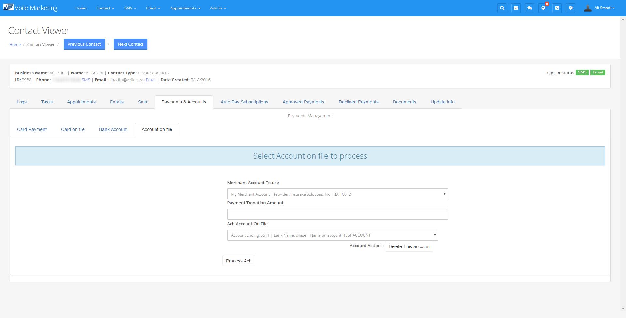Open the Ach Account On File dropdown

[x=332, y=235]
